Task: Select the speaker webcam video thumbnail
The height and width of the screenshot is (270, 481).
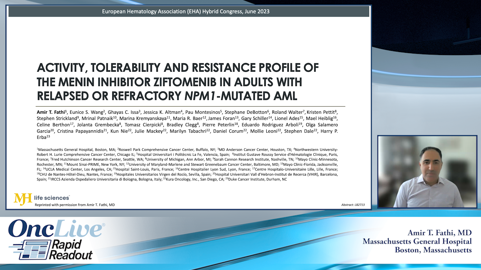Action: click(427, 172)
